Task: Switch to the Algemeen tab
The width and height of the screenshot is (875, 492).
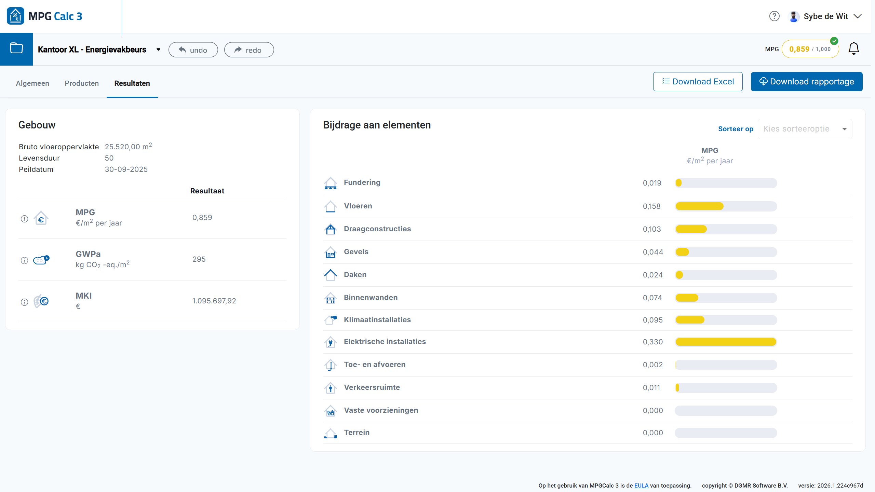Action: [x=32, y=83]
